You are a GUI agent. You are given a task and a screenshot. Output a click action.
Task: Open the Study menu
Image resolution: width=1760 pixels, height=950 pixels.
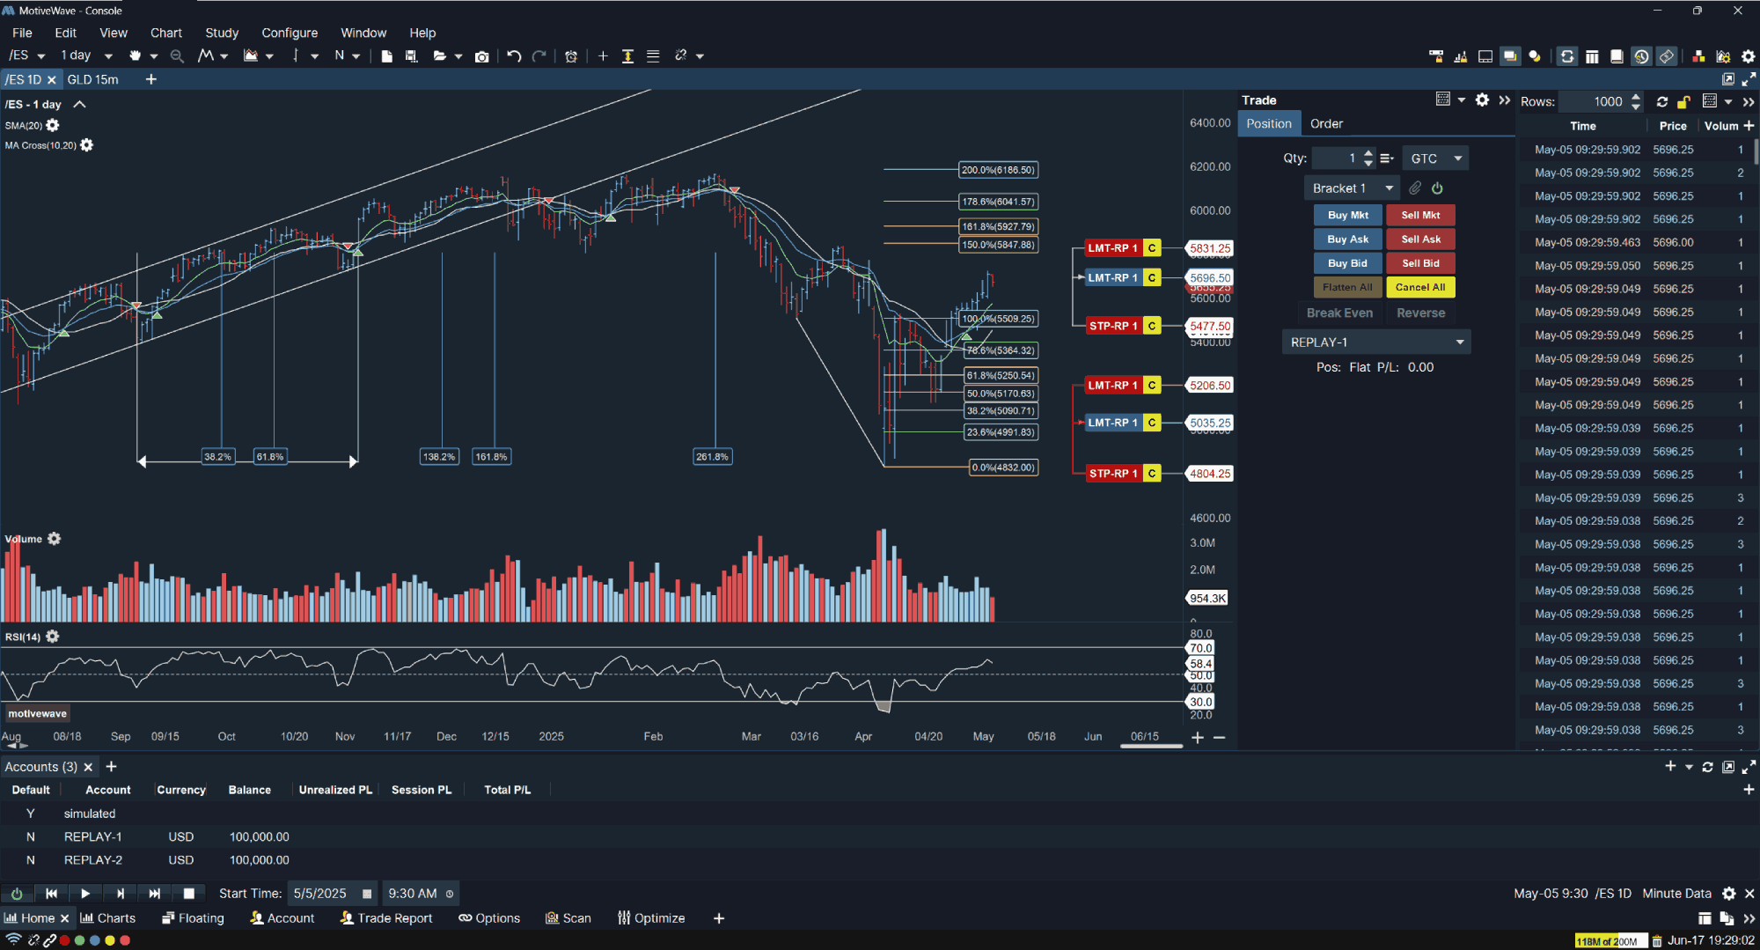pyautogui.click(x=222, y=33)
